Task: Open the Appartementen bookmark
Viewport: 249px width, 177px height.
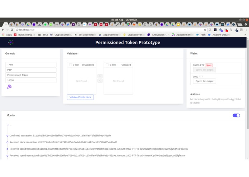Action: coord(183,35)
